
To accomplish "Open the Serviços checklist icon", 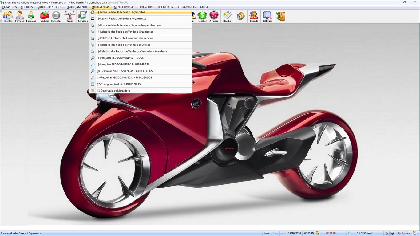I will (83, 16).
